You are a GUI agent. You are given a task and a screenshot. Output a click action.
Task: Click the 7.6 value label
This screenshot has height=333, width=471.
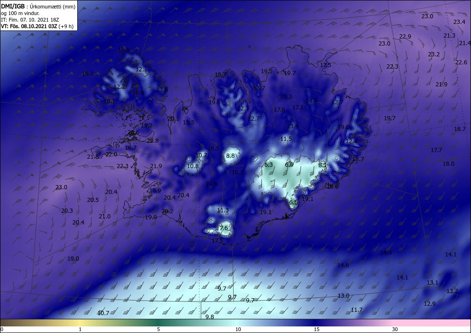point(223,228)
